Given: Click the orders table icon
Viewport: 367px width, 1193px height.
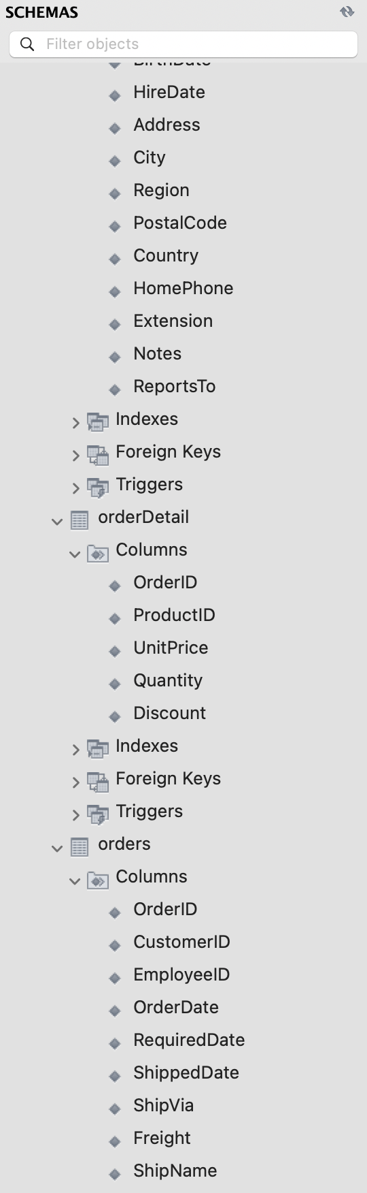Looking at the screenshot, I should click(80, 847).
